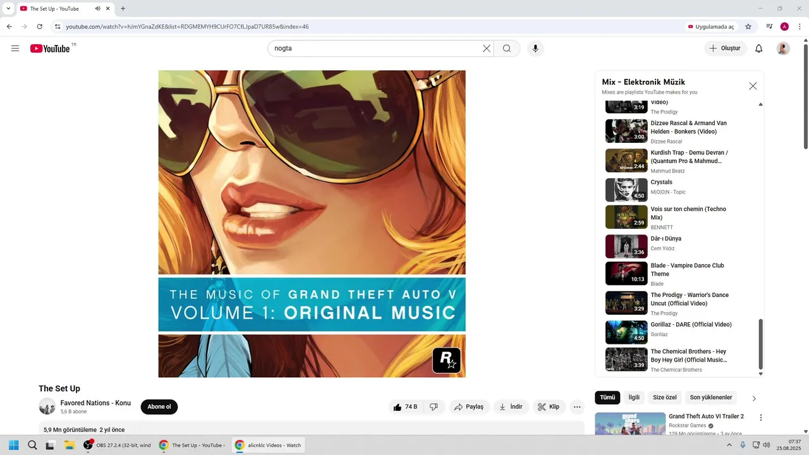Switch to alicnklc Videos taskbar window
809x455 pixels.
(269, 445)
